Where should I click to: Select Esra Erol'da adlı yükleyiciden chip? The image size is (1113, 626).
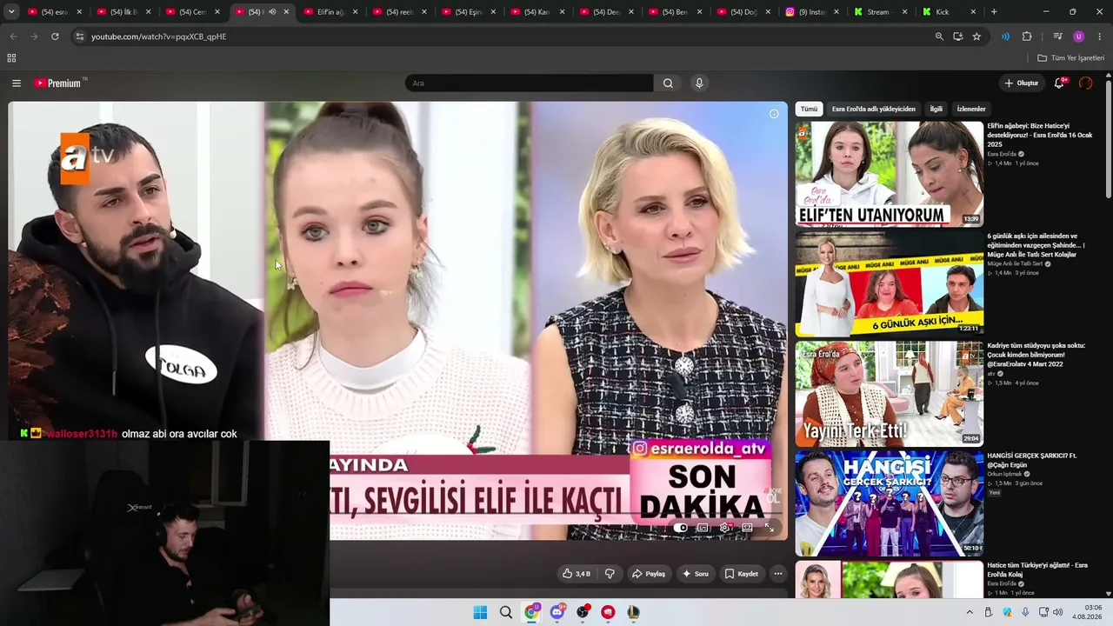[x=873, y=110]
